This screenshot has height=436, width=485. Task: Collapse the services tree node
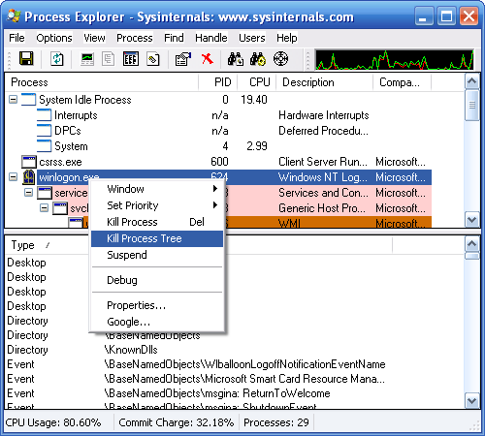(28, 193)
